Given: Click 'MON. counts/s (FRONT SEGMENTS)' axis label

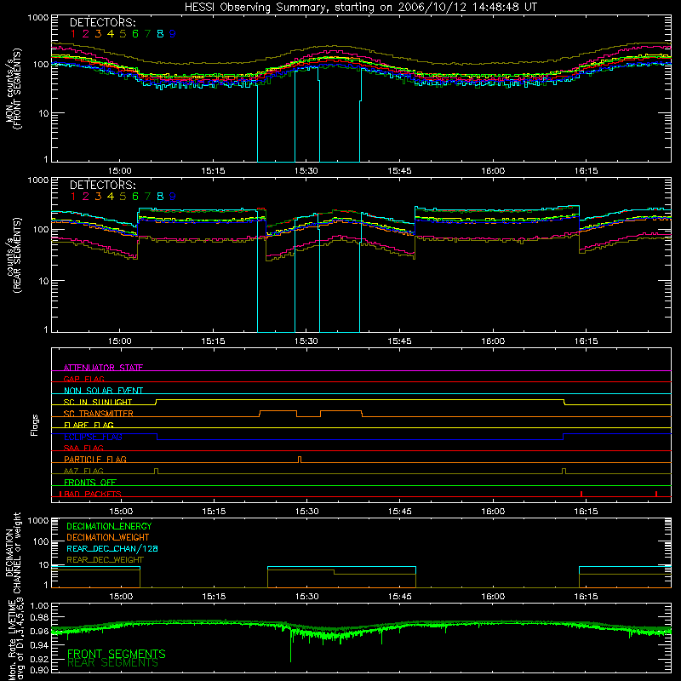Looking at the screenshot, I should (x=13, y=89).
